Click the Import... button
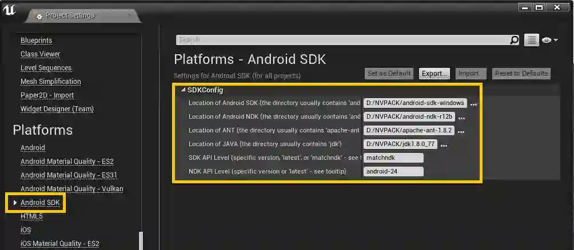The image size is (574, 250). point(471,73)
